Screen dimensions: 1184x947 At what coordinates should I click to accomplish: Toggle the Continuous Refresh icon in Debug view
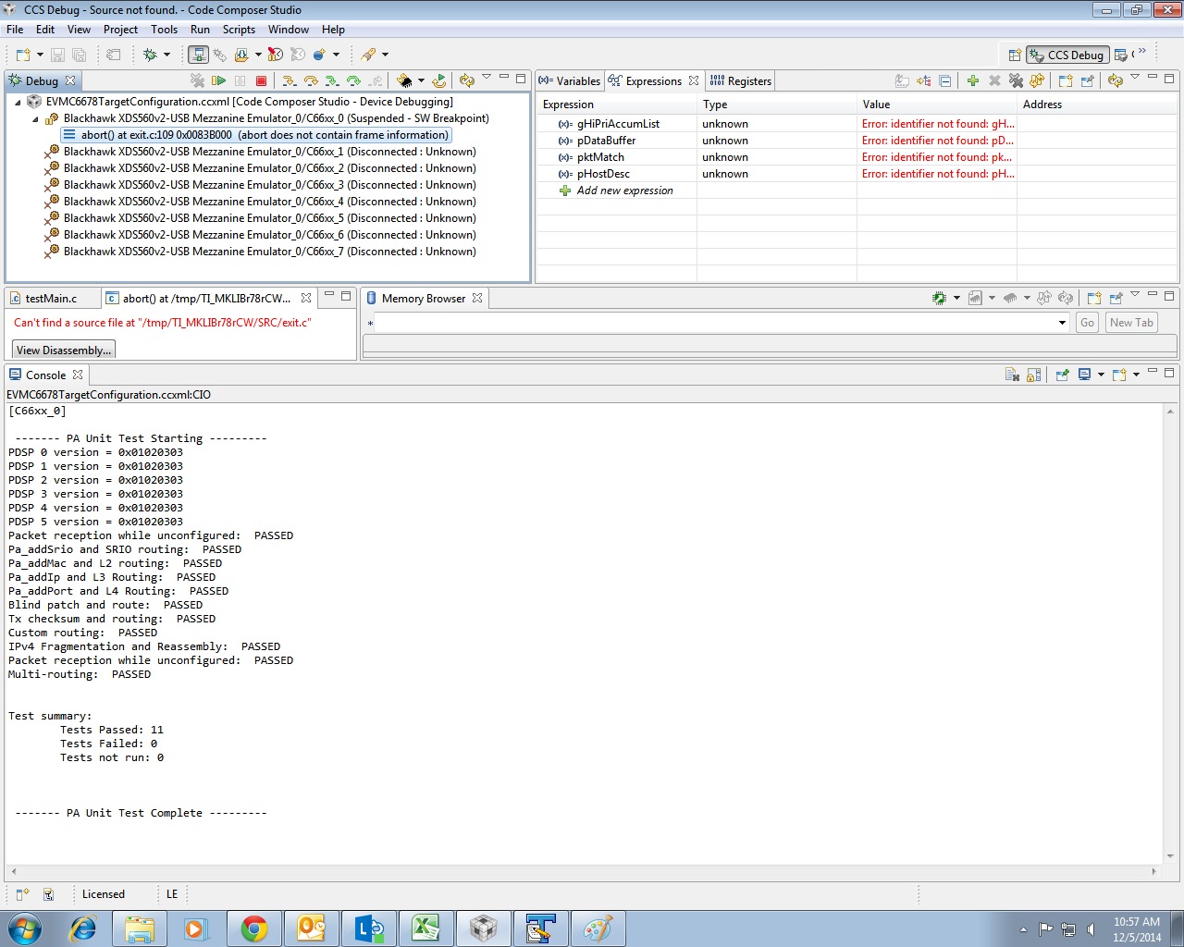click(x=467, y=80)
